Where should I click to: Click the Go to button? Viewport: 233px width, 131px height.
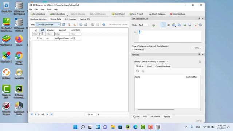91,115
